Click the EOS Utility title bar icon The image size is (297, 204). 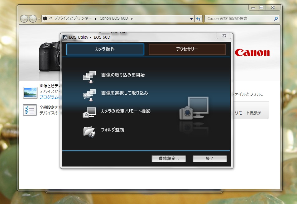[x=65, y=37]
